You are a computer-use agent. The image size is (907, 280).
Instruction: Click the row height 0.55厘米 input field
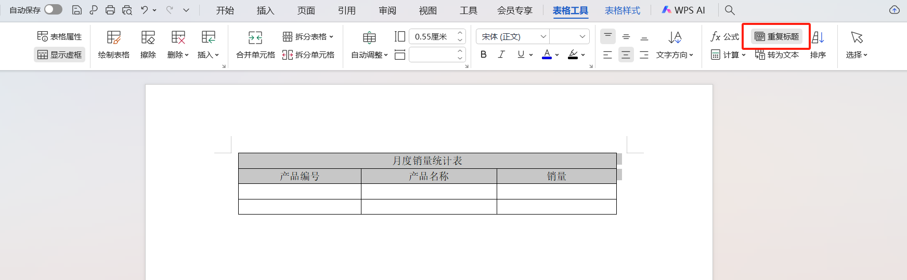tap(433, 36)
